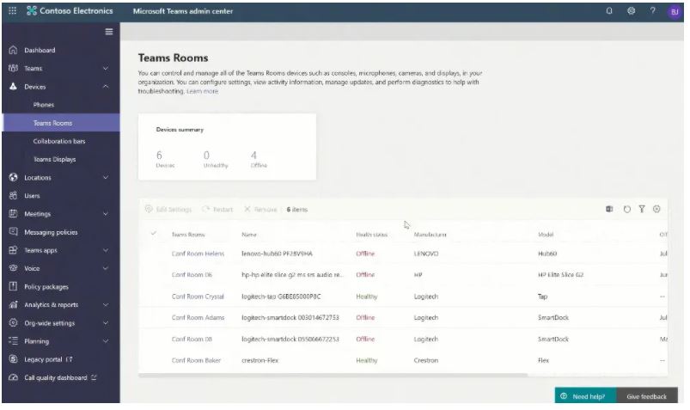This screenshot has height=410, width=690.
Task: Collapse navigation with hamburger icon
Action: pyautogui.click(x=109, y=32)
